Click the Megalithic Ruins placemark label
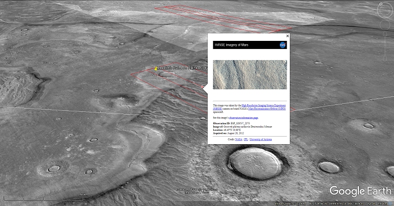Viewport: 394px width, 206px height. [x=182, y=68]
